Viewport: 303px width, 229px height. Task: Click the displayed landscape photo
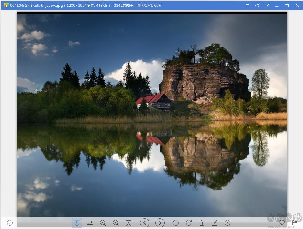point(152,114)
